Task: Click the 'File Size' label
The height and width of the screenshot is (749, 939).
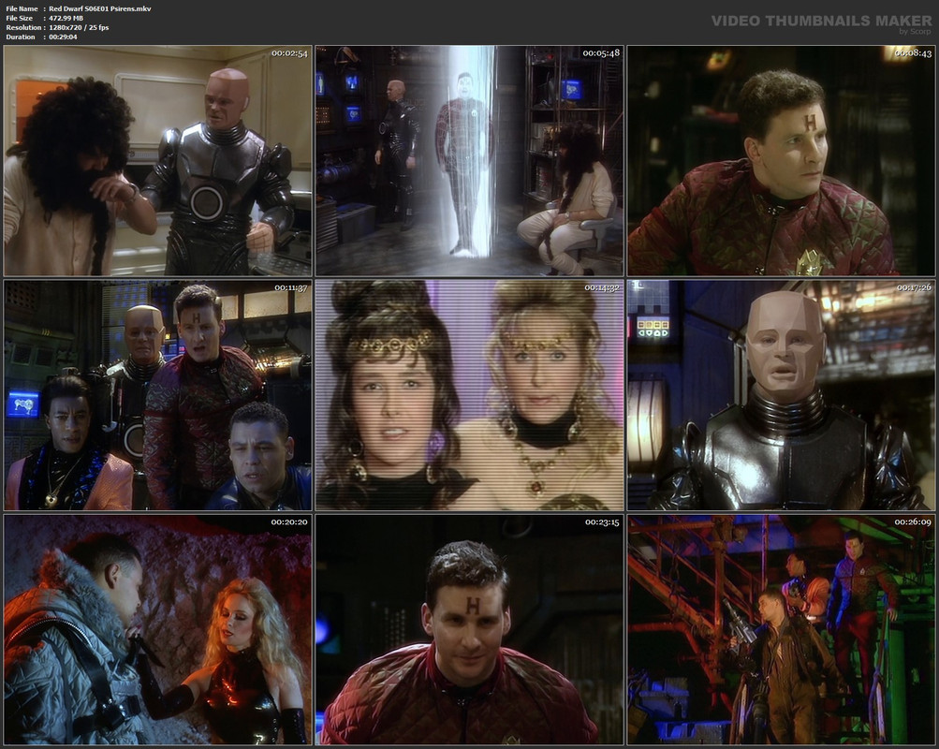Action: (x=20, y=18)
